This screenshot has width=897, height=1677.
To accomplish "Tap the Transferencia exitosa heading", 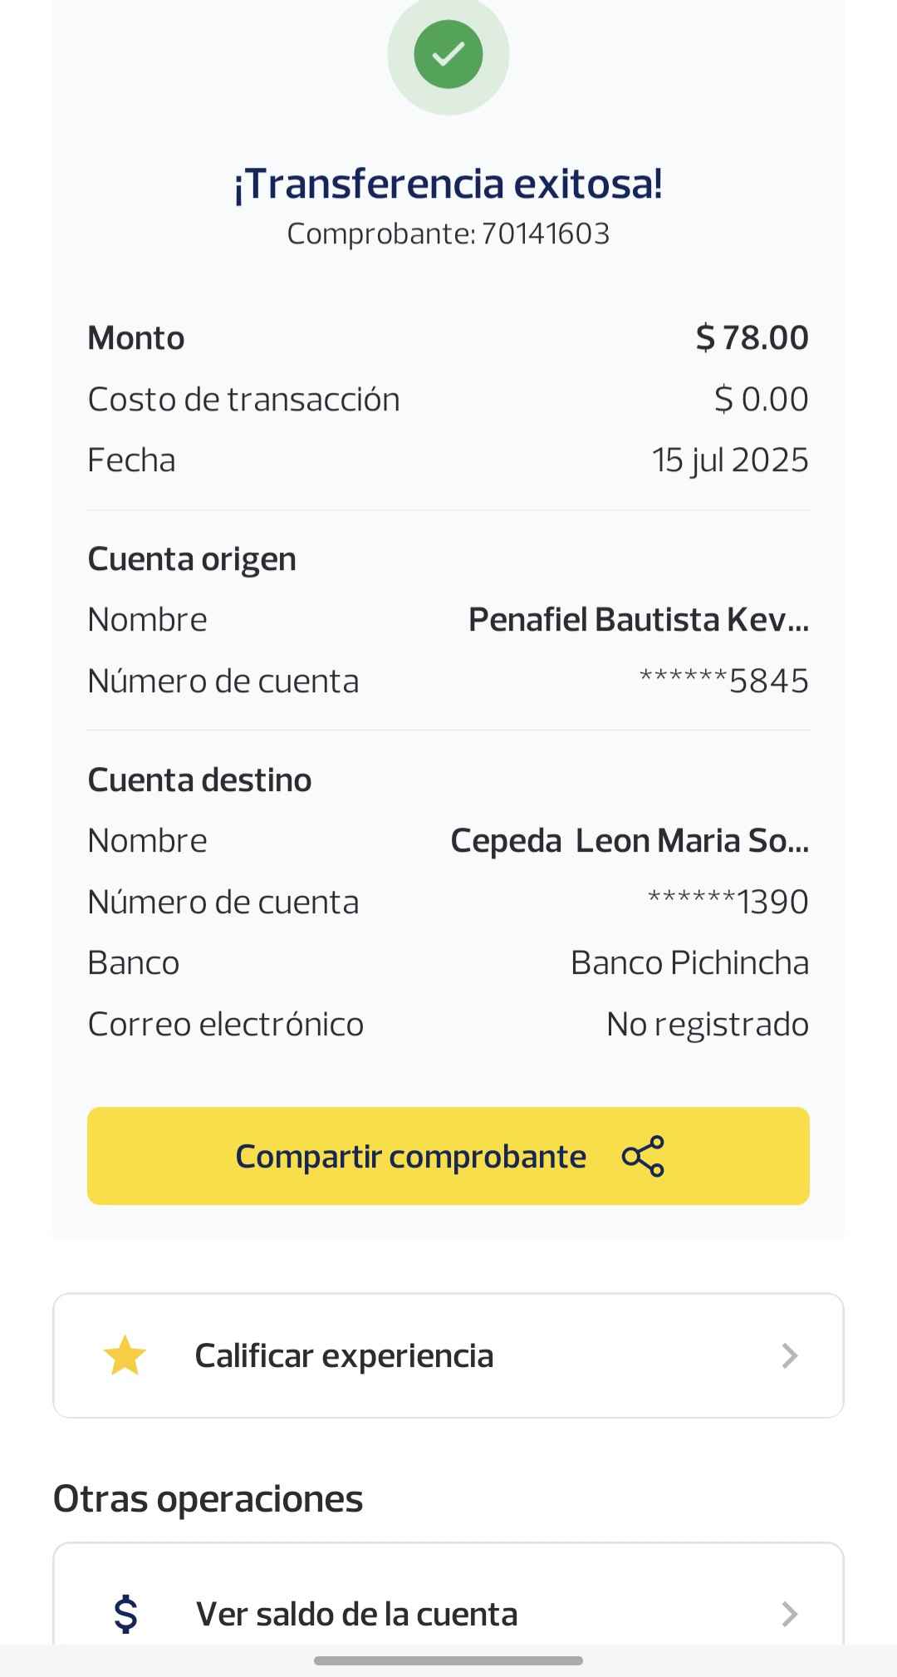I will (x=448, y=184).
